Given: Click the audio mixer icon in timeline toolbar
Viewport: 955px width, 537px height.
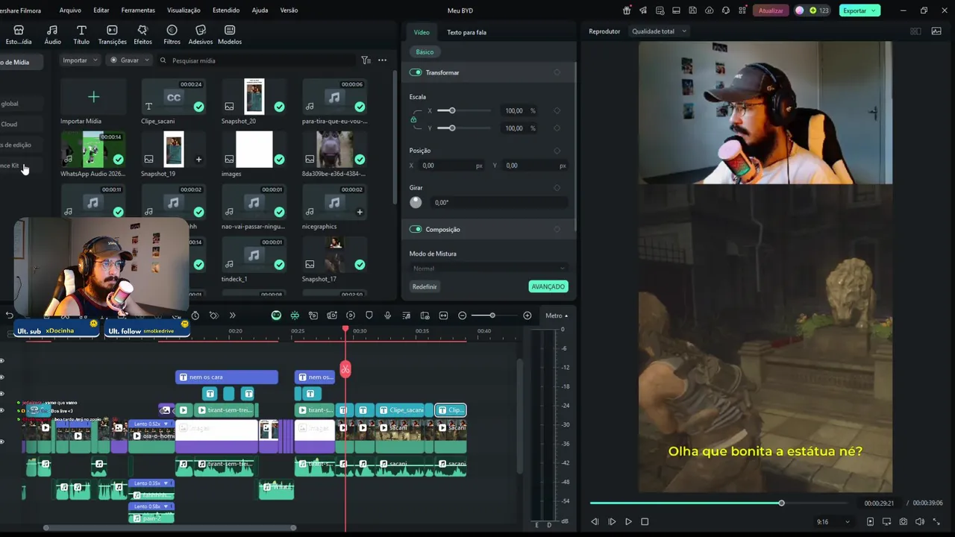Looking at the screenshot, I should click(x=406, y=315).
